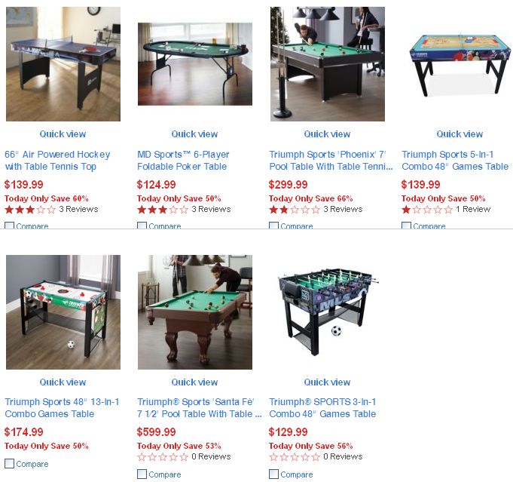This screenshot has width=513, height=482.
Task: Open the Phoenix 7' pool table image
Action: point(328,64)
